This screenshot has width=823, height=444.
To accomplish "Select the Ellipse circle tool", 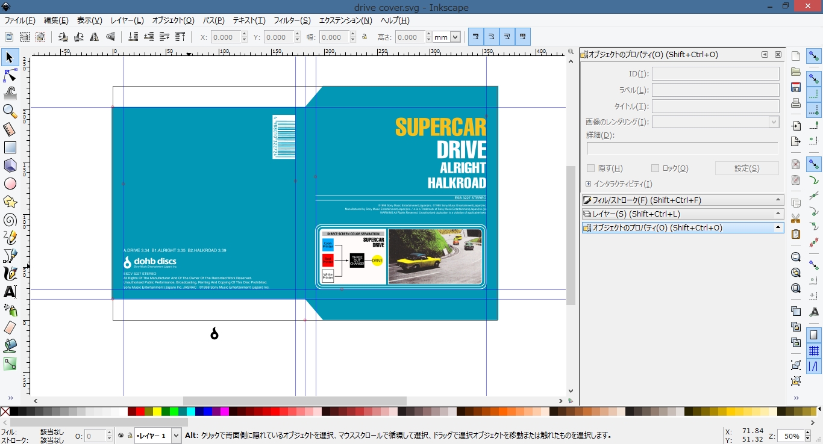I will click(x=10, y=183).
